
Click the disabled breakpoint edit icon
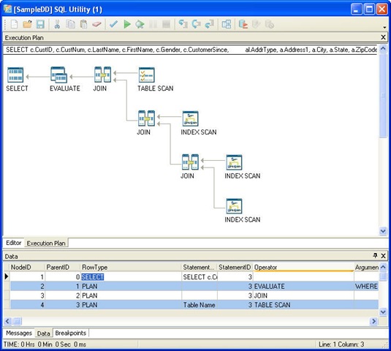(x=257, y=24)
